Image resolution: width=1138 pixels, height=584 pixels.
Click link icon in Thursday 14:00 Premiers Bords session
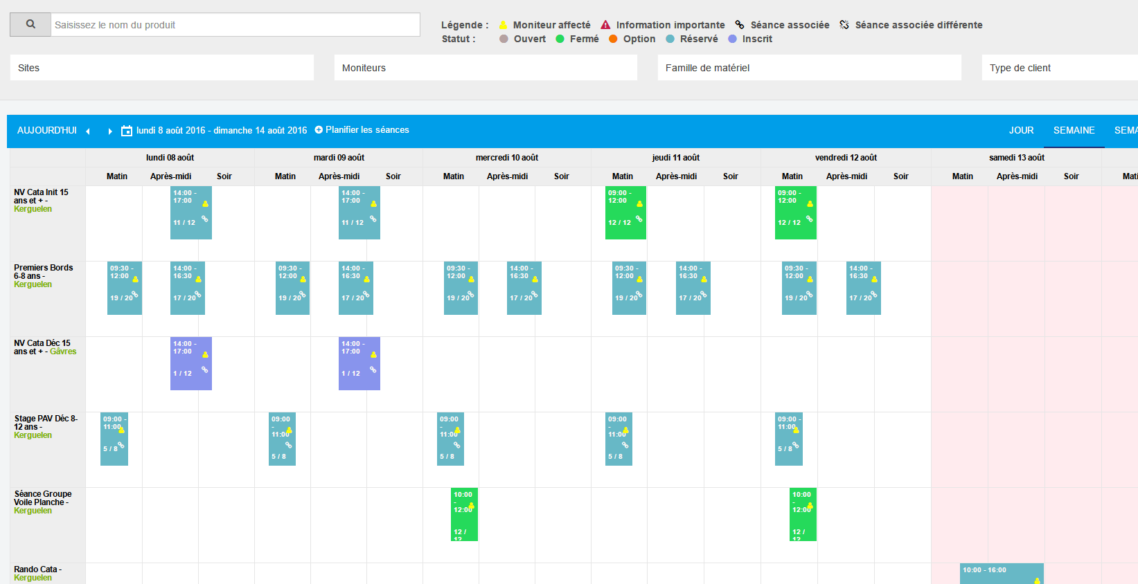coord(704,294)
